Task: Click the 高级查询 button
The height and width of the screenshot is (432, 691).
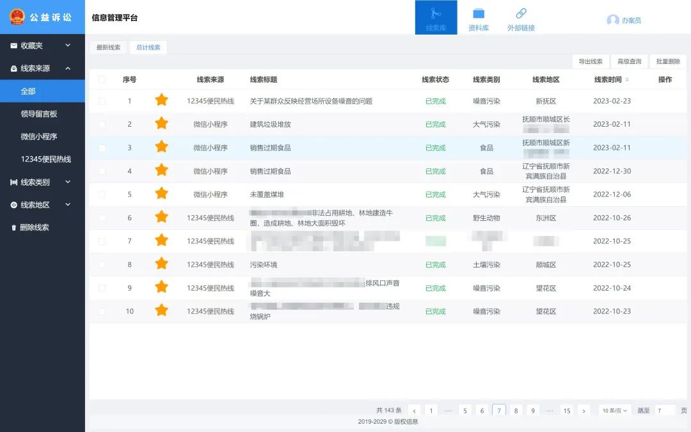Action: point(629,61)
